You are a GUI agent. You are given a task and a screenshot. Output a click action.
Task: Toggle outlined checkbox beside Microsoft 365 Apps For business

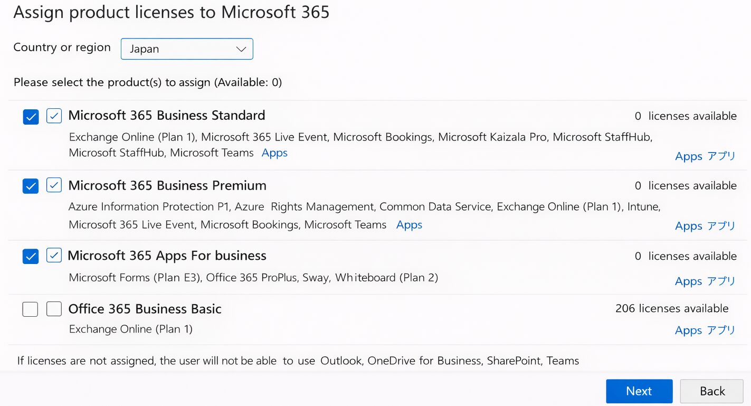(x=54, y=256)
